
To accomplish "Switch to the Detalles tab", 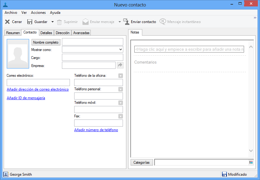I will [x=46, y=33].
